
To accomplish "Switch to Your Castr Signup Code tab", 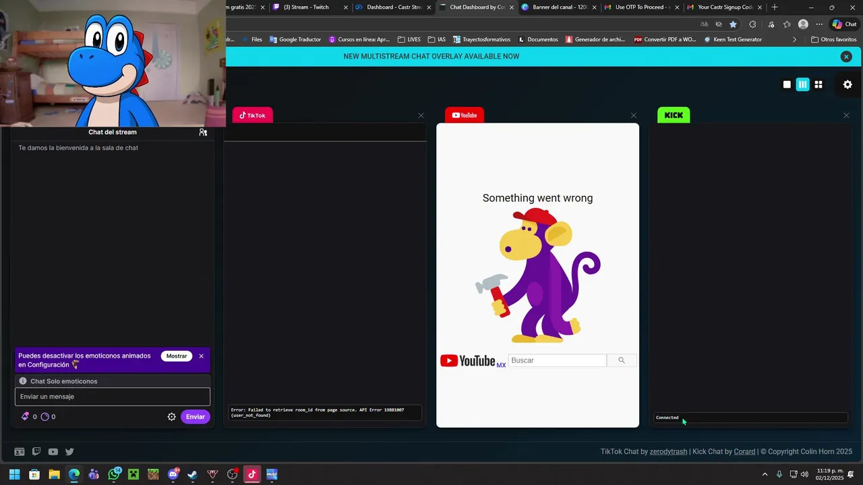I will (x=724, y=7).
